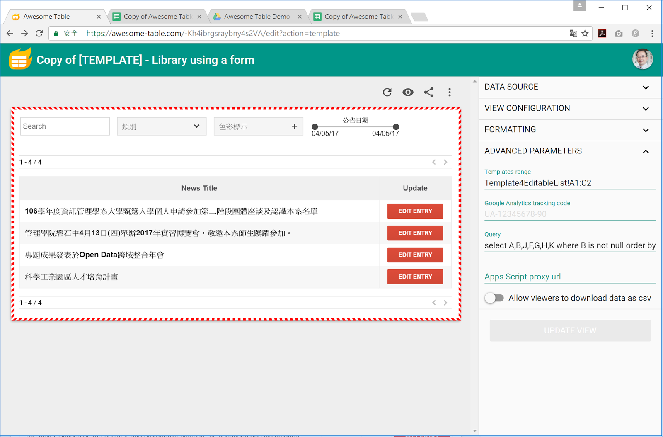Click the Awesome Table logo in the header
The height and width of the screenshot is (437, 663).
click(20, 59)
